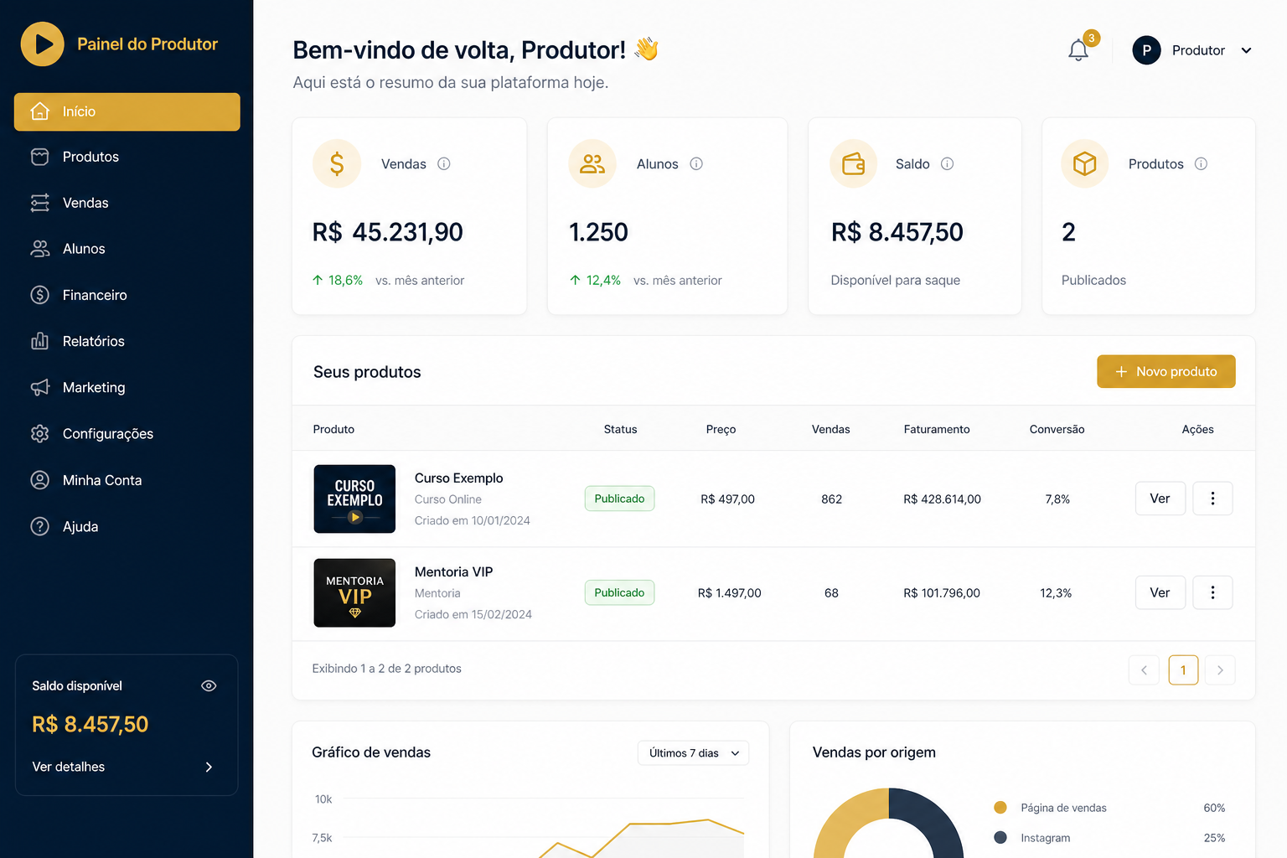Click the Mentoria VIP thumbnail
Screen dimensions: 1287x858
354,592
